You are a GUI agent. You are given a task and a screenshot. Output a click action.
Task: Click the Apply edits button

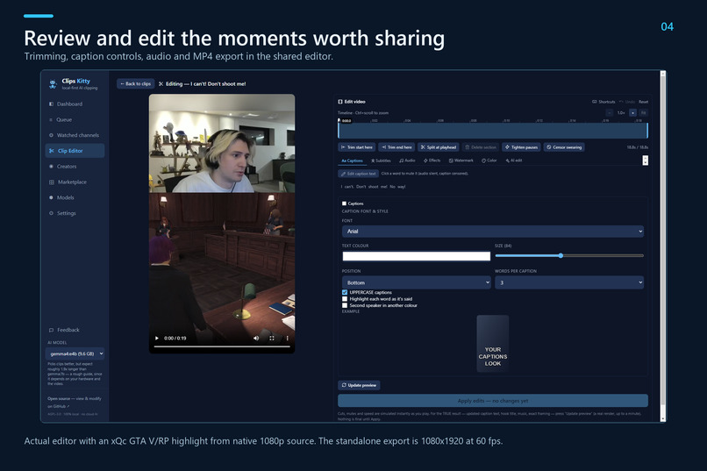[493, 401]
